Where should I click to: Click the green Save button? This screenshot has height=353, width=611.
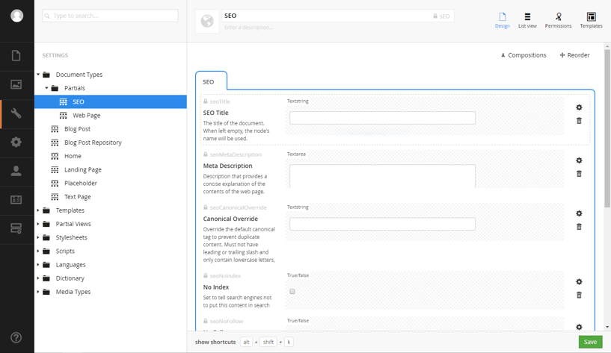(590, 342)
